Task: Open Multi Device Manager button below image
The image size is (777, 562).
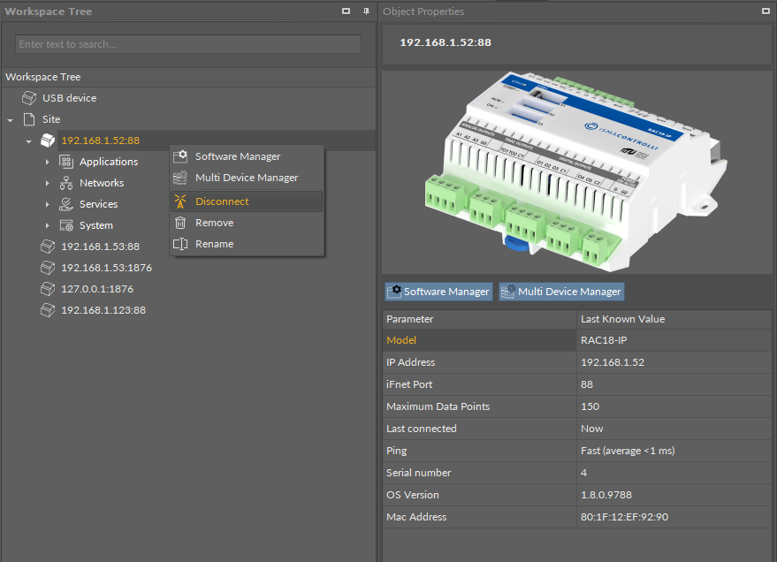Action: (560, 292)
